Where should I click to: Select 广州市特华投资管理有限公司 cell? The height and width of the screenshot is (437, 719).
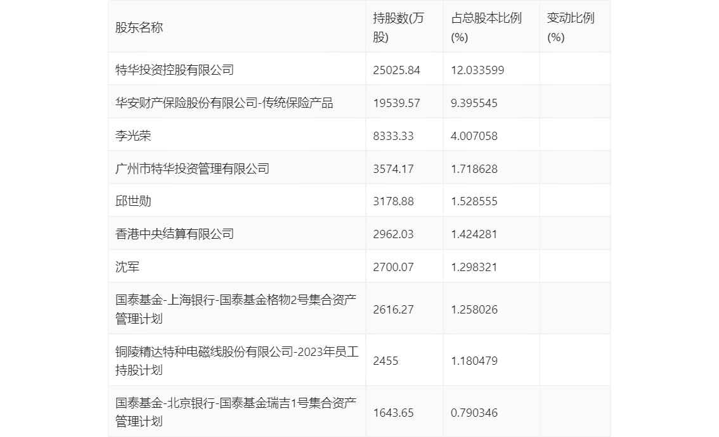click(192, 168)
